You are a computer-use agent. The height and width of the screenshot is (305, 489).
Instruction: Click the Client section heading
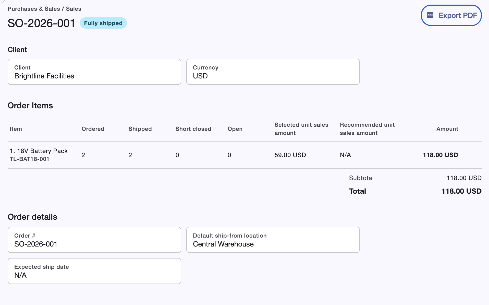coord(17,50)
